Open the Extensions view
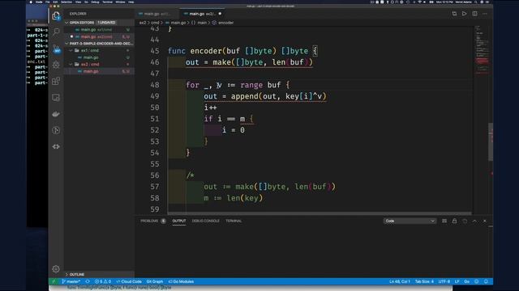The width and height of the screenshot is (519, 291). [56, 81]
